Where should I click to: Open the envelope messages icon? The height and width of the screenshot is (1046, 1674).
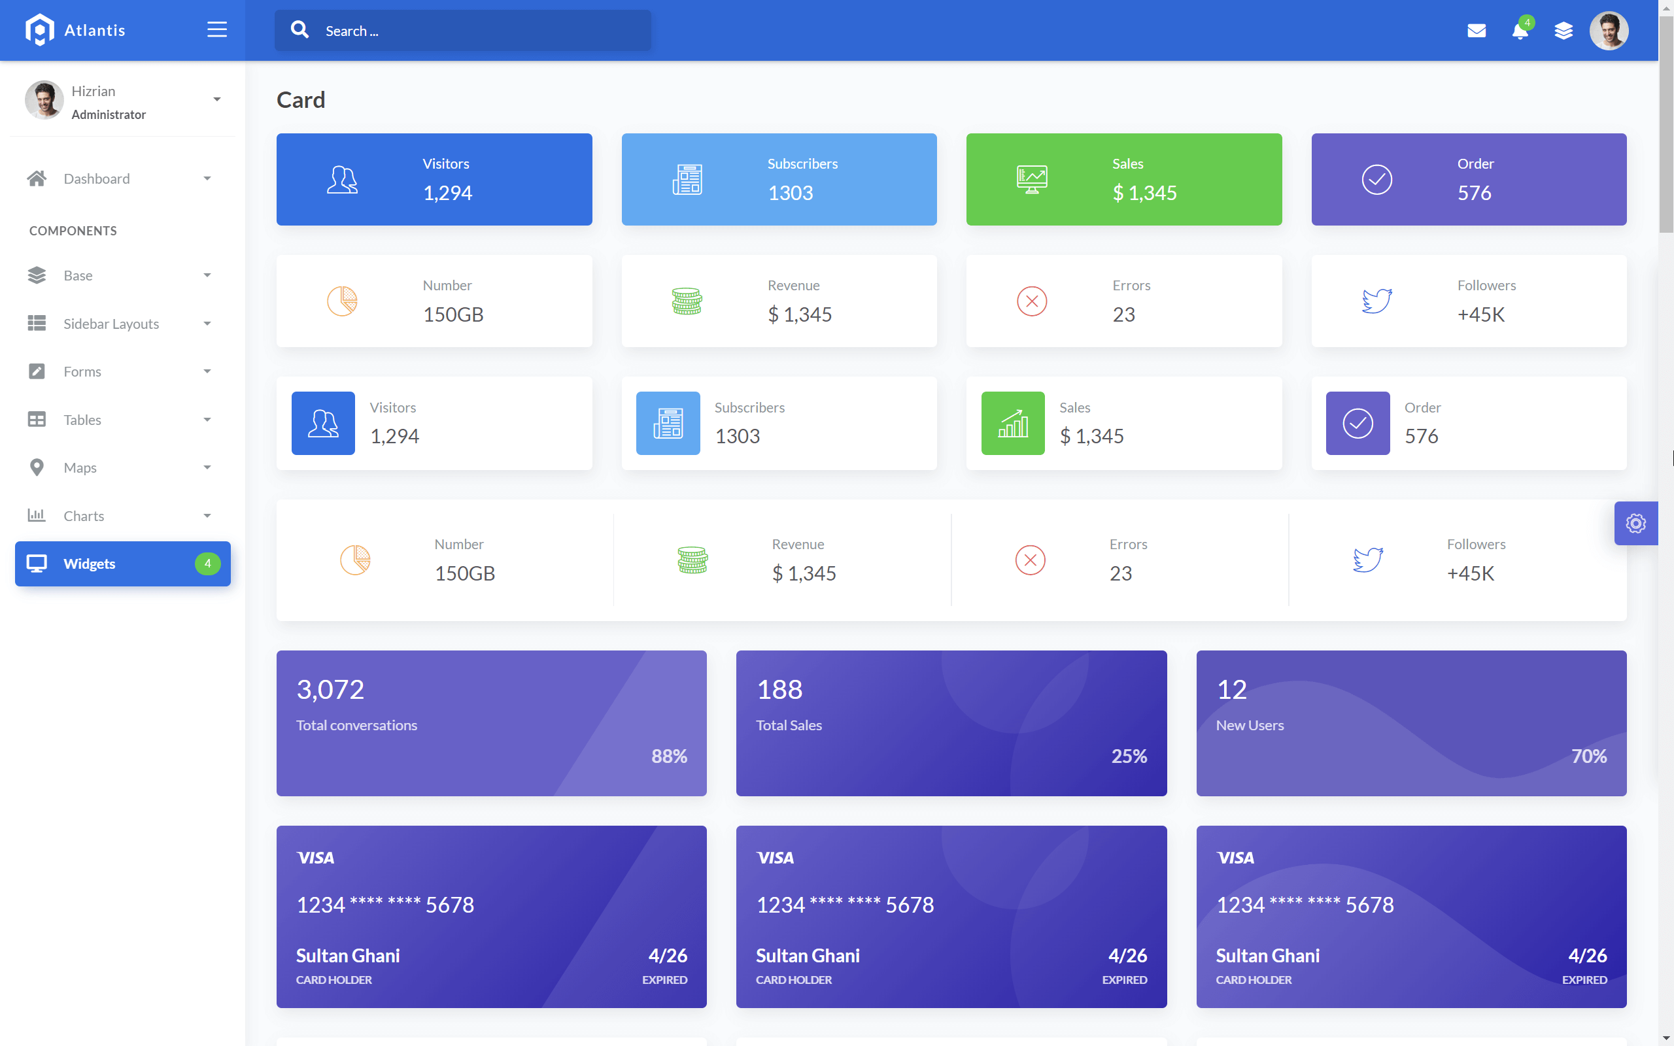(1476, 31)
